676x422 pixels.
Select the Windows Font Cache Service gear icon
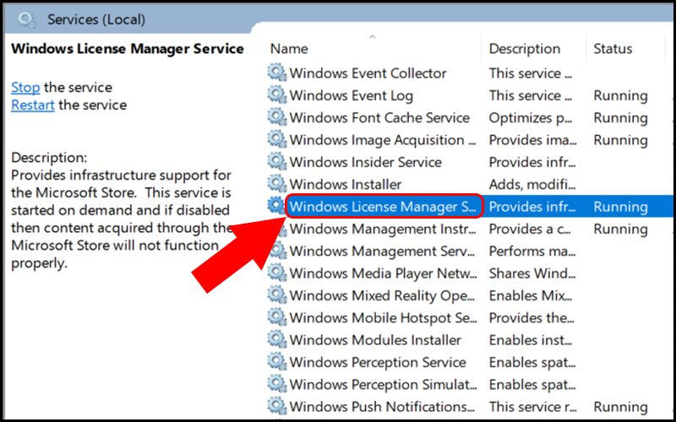pos(277,118)
